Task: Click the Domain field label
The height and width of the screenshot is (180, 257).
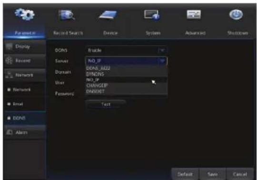Action: coord(63,72)
